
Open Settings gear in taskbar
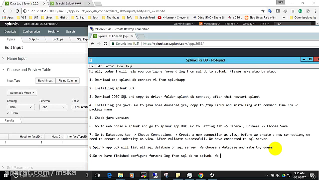coord(212,175)
